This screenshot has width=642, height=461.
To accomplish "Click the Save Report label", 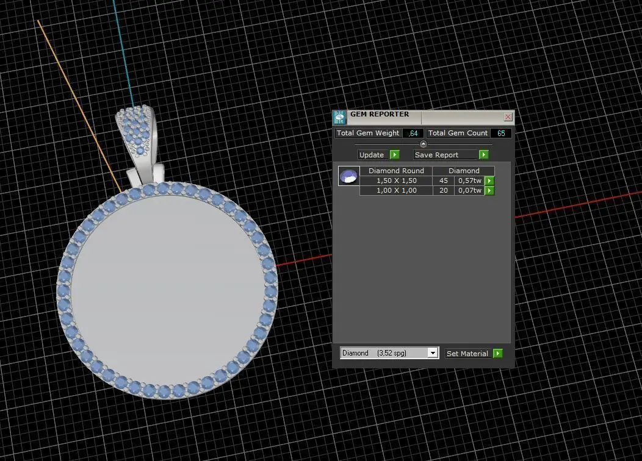I will pyautogui.click(x=436, y=155).
